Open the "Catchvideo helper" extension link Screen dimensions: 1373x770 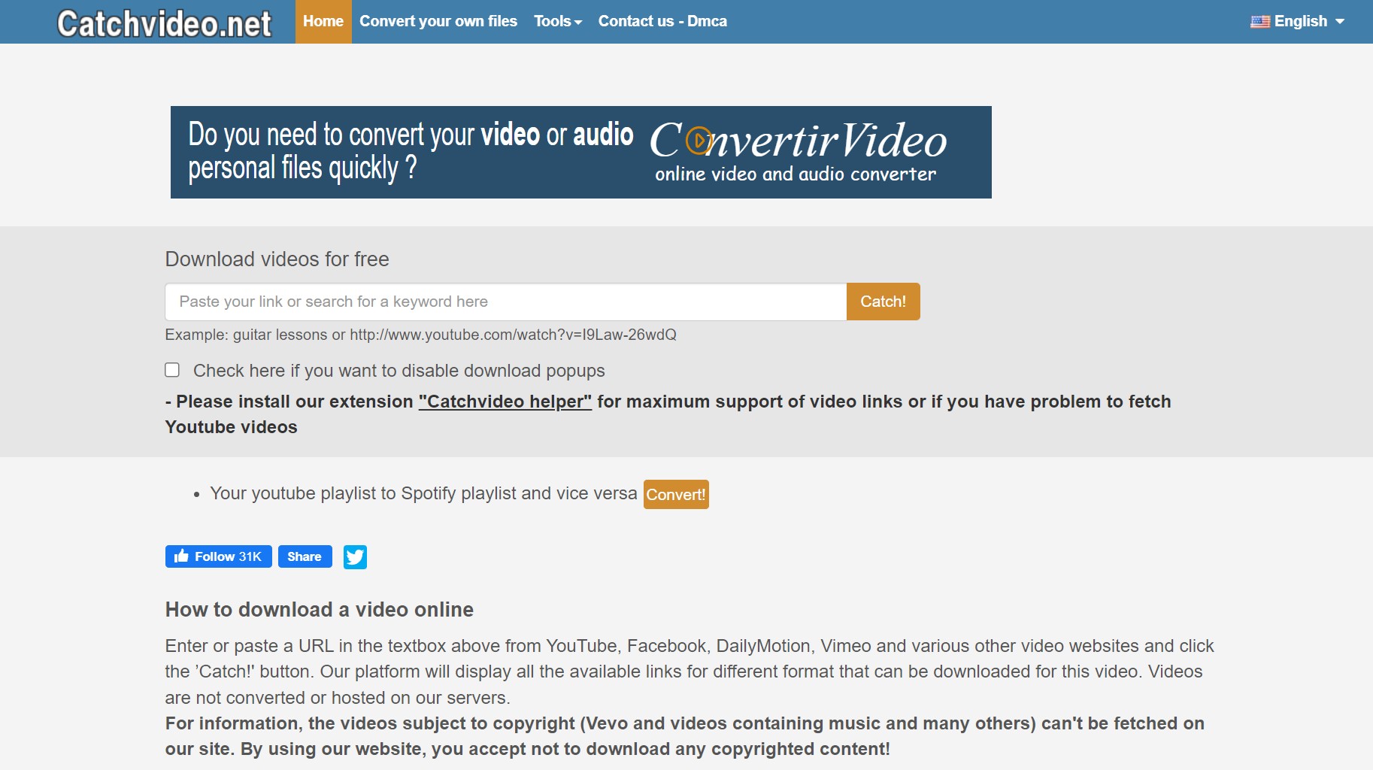tap(505, 402)
